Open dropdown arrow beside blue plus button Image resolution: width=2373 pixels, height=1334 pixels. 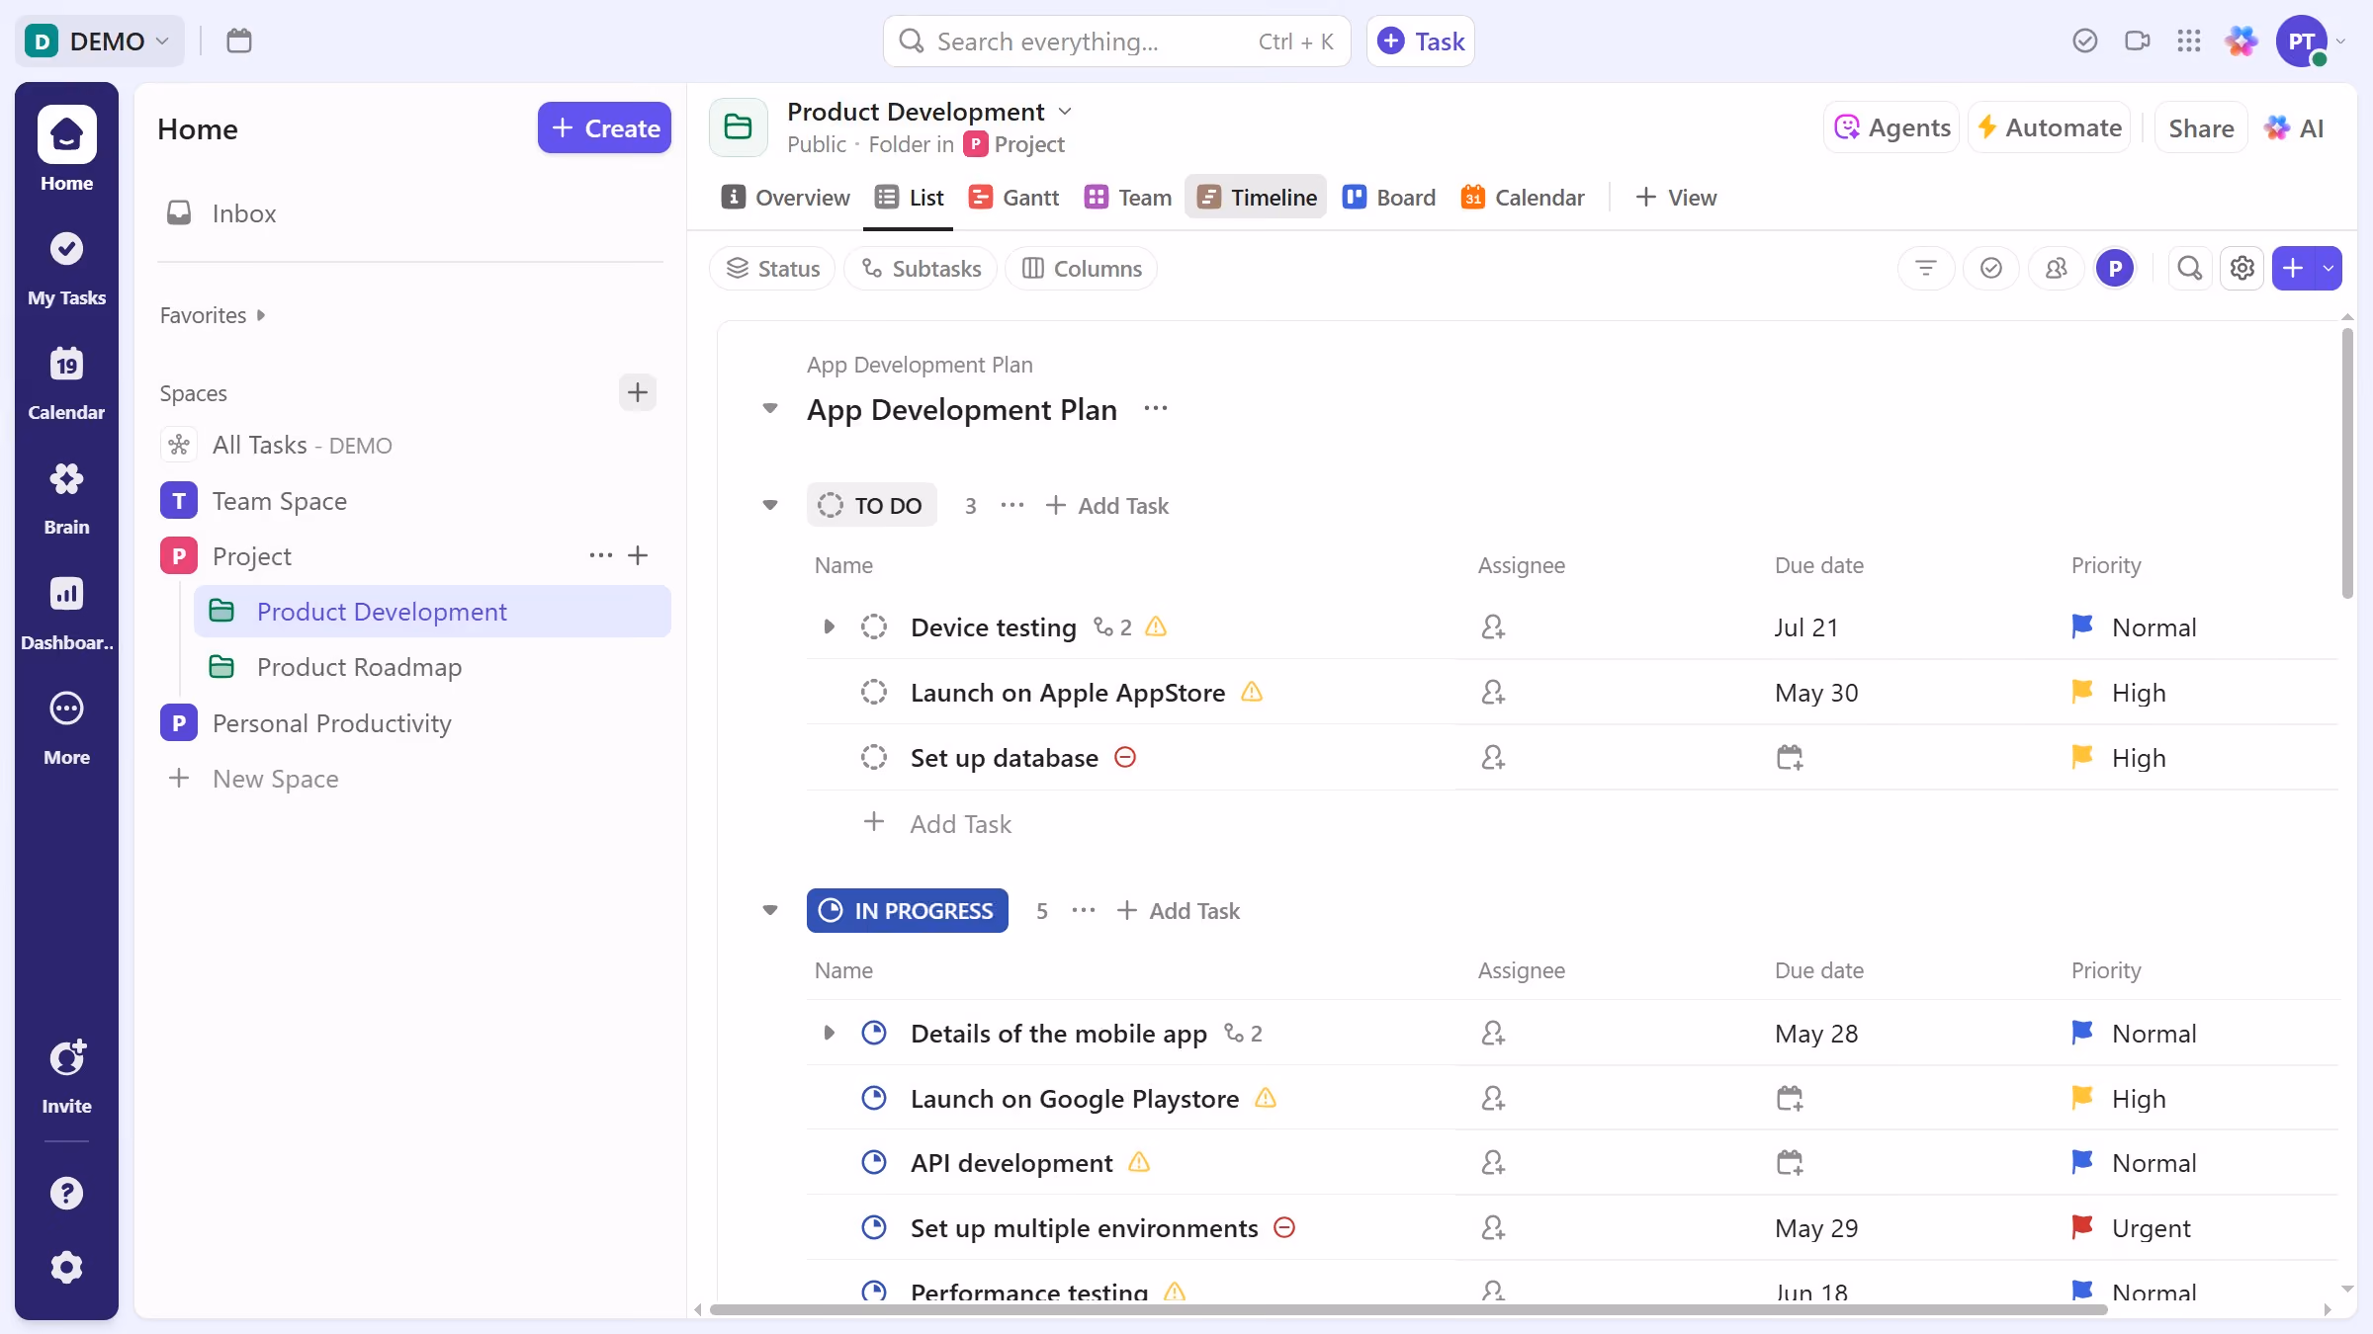[2329, 268]
